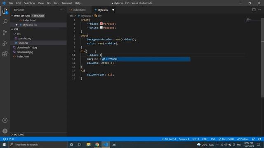Collapse the Open Editors section

point(12,16)
